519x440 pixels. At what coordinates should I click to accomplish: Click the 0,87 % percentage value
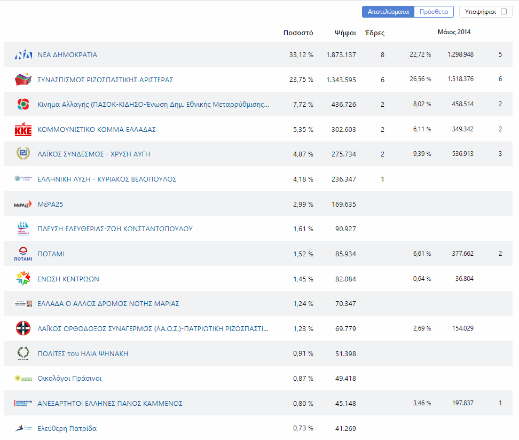pos(303,378)
